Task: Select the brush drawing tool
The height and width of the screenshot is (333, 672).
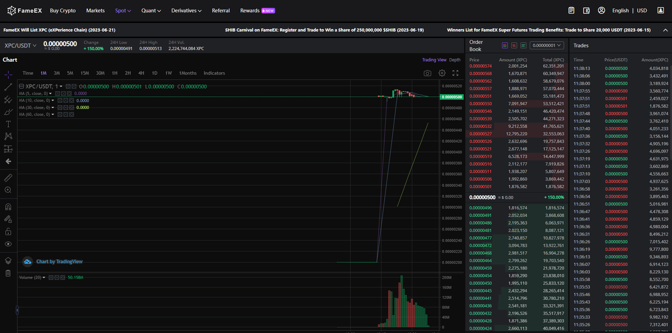Action: point(8,112)
